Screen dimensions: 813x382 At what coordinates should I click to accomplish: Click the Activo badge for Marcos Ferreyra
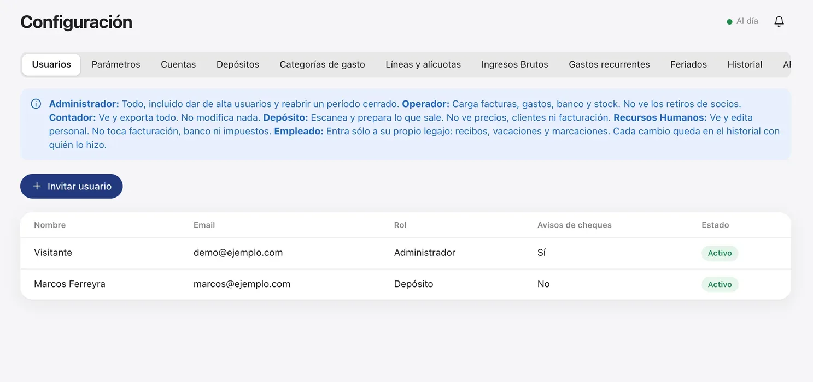pos(720,284)
